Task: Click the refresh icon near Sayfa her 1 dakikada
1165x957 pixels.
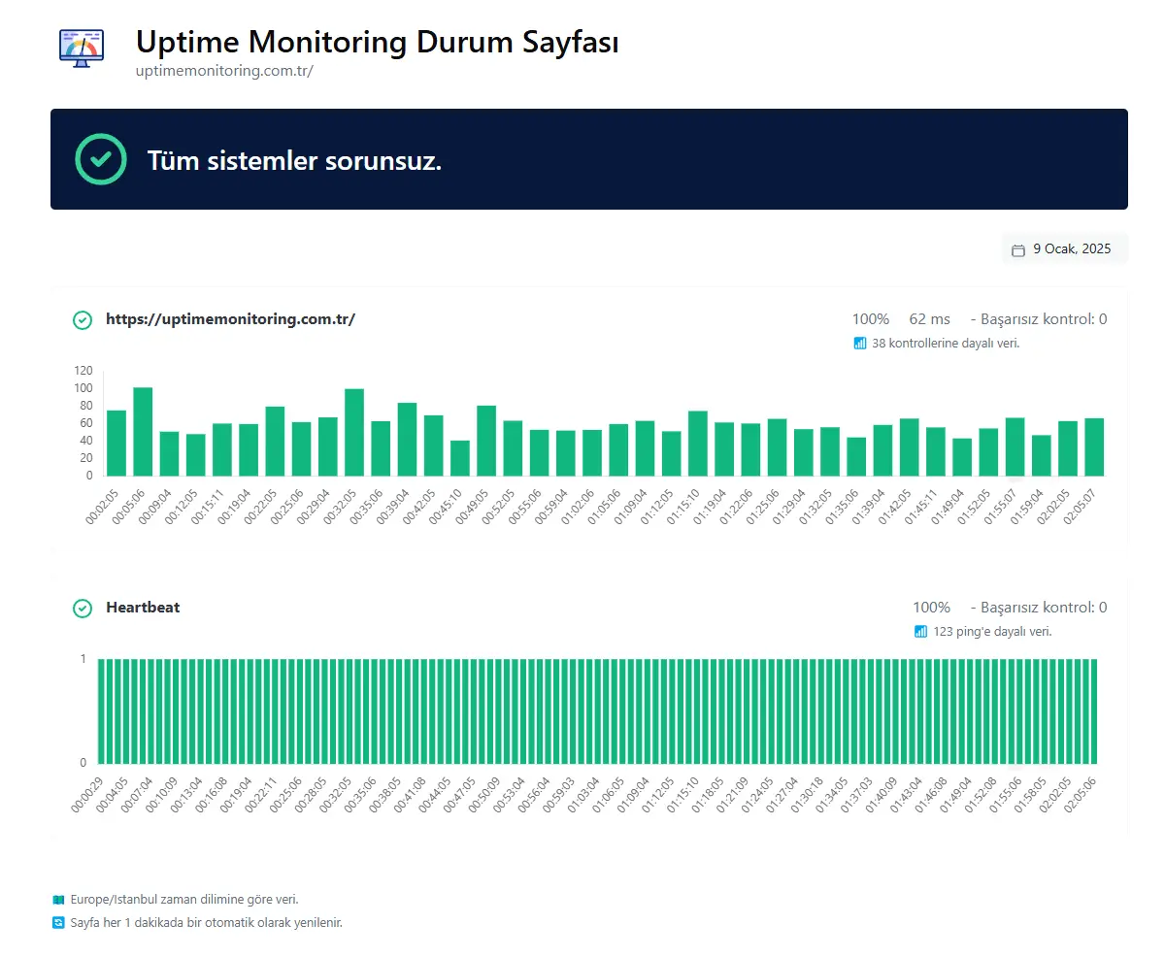Action: (x=58, y=922)
